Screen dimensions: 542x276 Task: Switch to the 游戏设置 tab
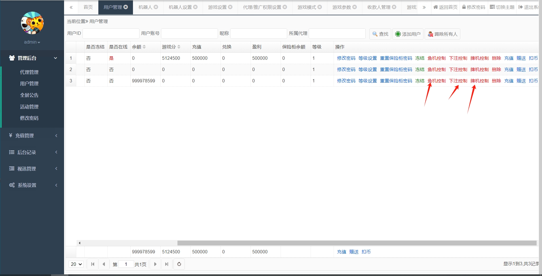(217, 7)
